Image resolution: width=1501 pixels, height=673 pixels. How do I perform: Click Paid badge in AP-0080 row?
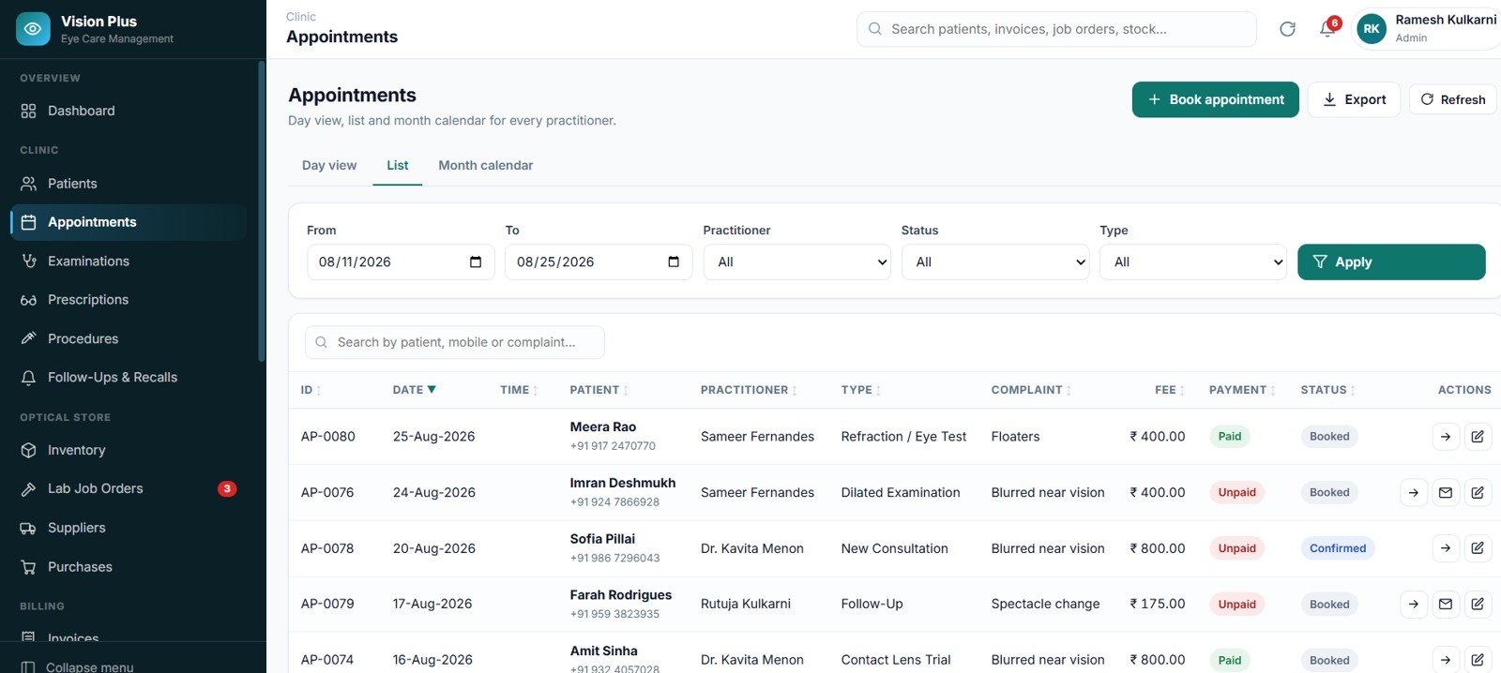(1230, 437)
